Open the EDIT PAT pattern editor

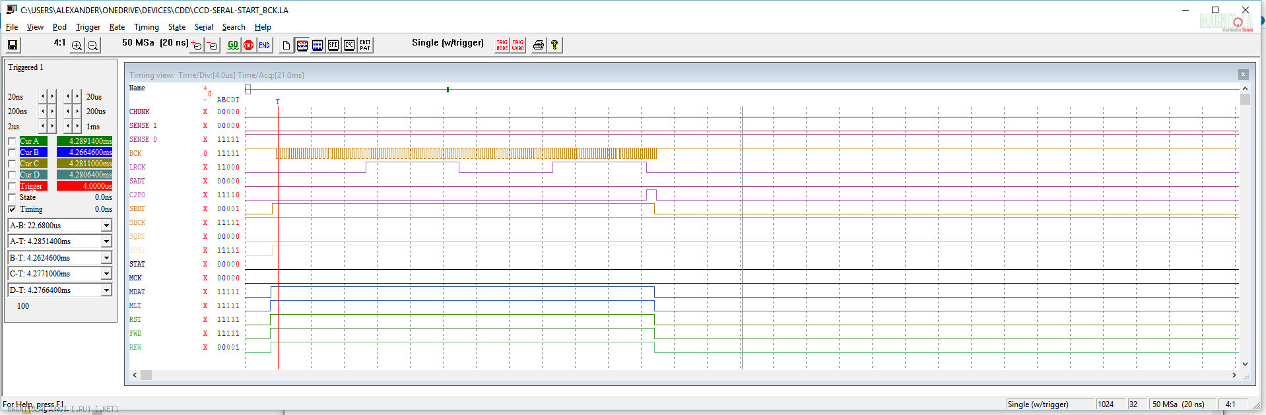365,45
